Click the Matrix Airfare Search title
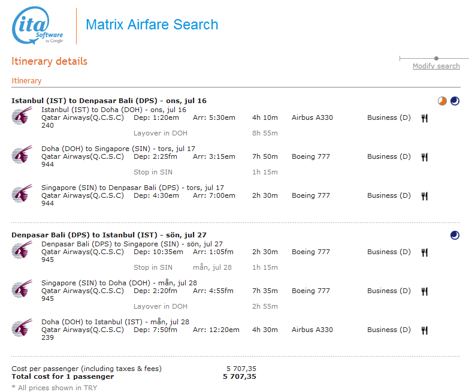The width and height of the screenshot is (469, 392). tap(152, 25)
